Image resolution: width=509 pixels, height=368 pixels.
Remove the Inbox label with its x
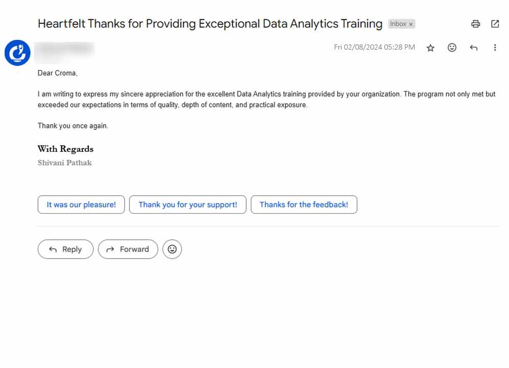pyautogui.click(x=411, y=24)
